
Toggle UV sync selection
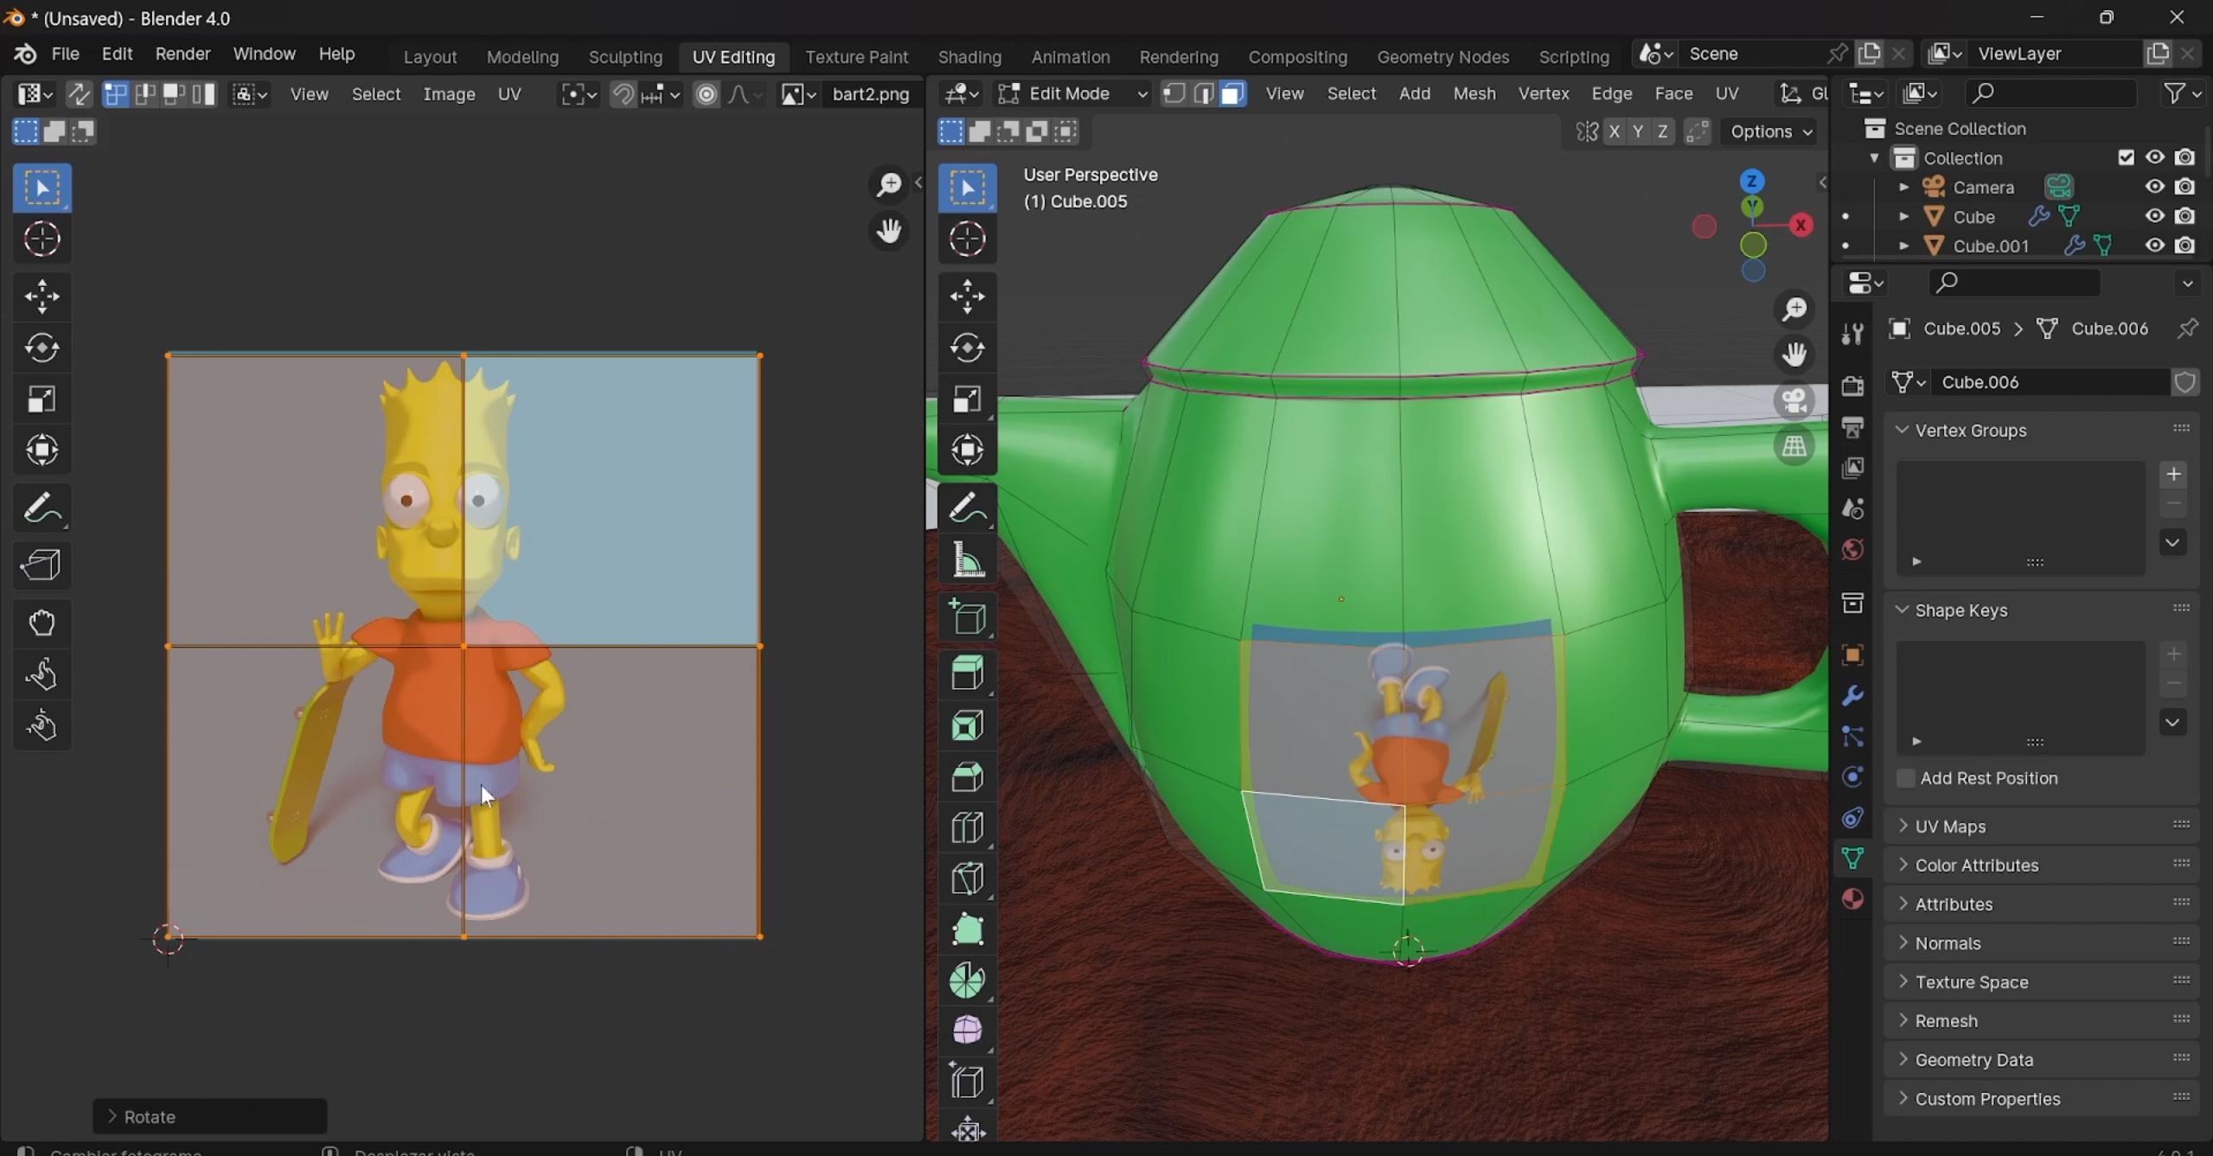[79, 94]
